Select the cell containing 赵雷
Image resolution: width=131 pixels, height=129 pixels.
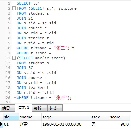30,124
